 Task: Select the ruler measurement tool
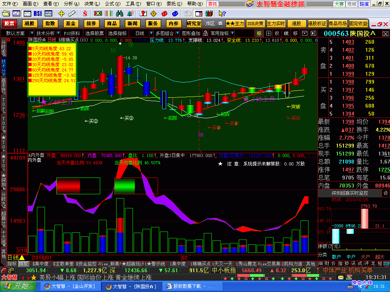72,13
